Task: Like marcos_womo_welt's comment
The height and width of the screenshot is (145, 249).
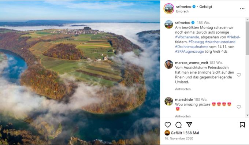Action: pyautogui.click(x=239, y=75)
